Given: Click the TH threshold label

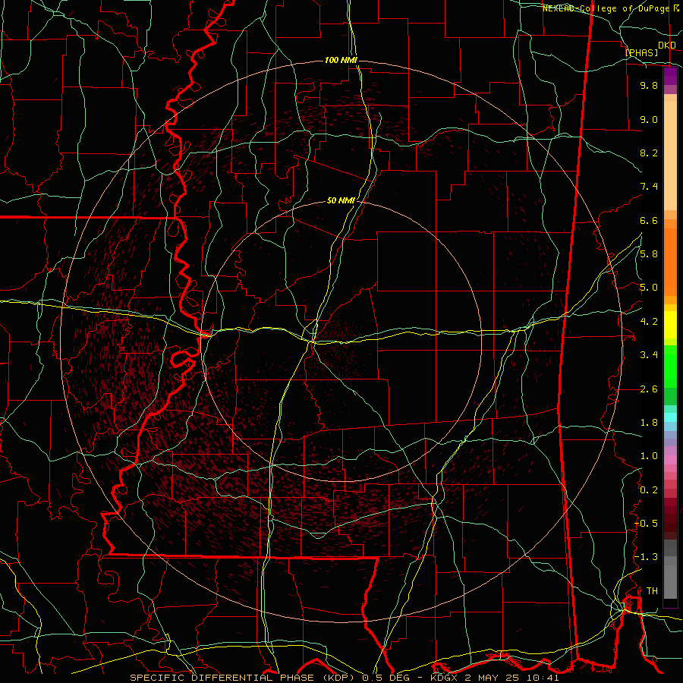Looking at the screenshot, I should point(652,591).
